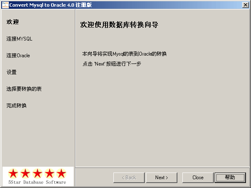Click the heading 欢迎使用数据库转换向导
Image resolution: width=251 pixels, height=188 pixels.
click(x=119, y=25)
